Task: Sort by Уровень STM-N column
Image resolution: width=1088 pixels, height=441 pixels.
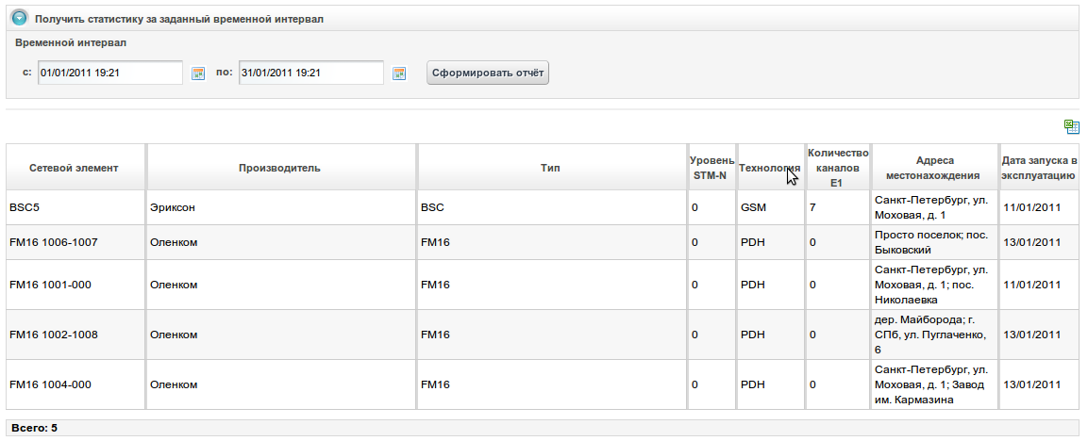Action: pyautogui.click(x=711, y=168)
